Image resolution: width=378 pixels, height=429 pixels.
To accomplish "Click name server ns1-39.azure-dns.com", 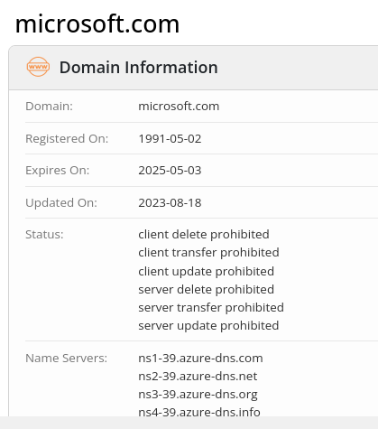I will coord(200,359).
